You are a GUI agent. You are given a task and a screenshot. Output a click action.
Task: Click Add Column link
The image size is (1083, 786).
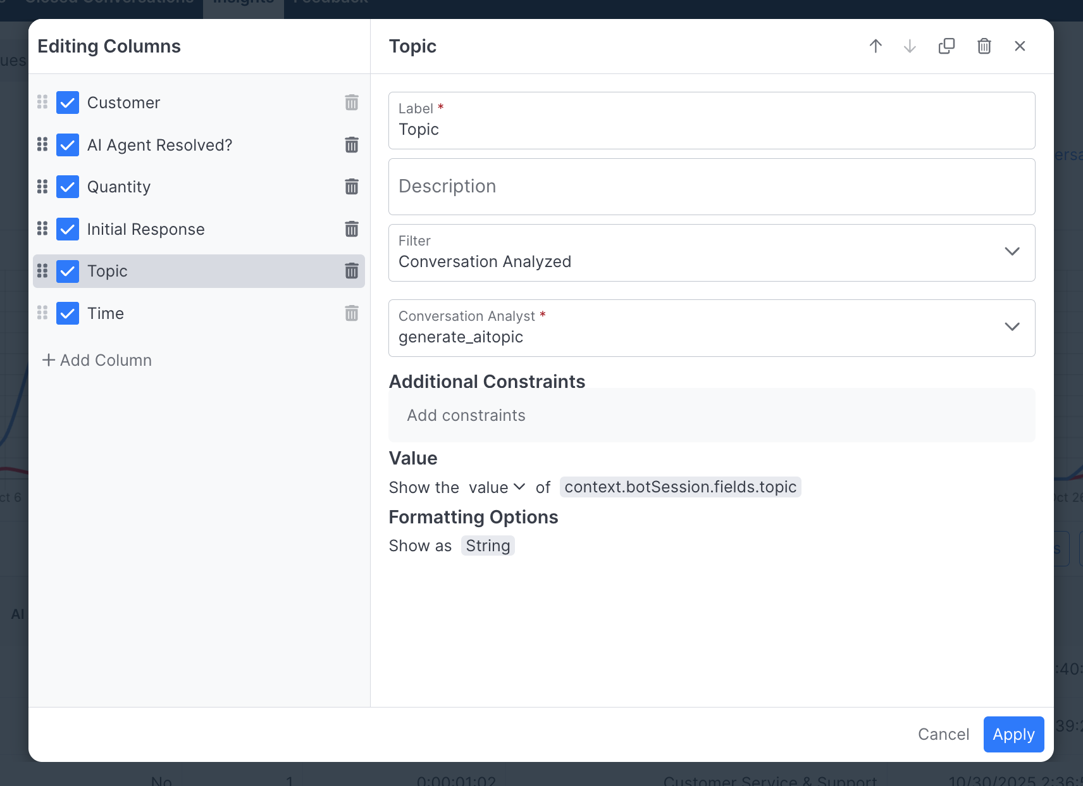pos(97,360)
